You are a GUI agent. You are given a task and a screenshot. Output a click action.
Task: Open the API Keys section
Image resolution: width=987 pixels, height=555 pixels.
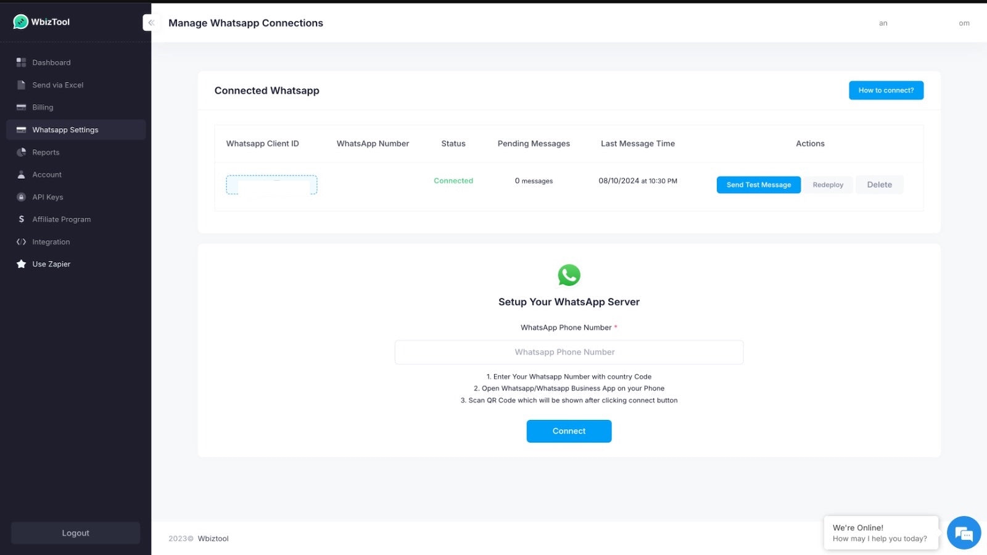[47, 197]
